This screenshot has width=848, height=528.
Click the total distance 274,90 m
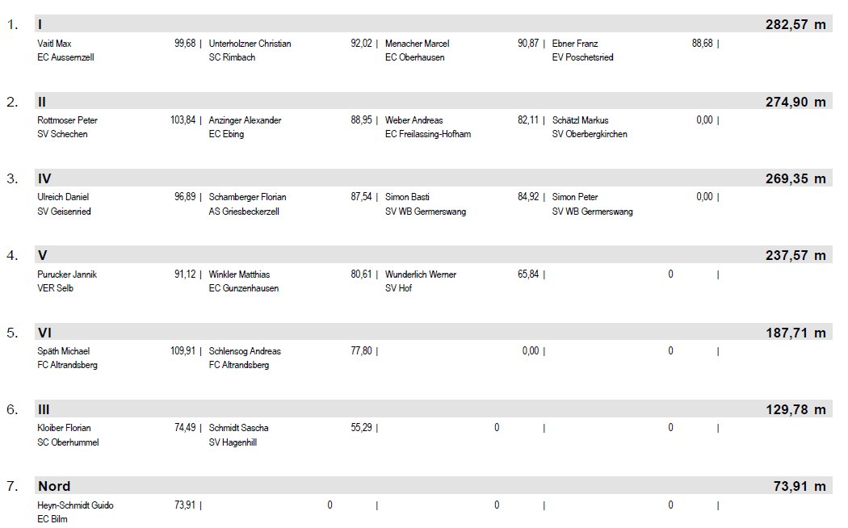pos(795,102)
